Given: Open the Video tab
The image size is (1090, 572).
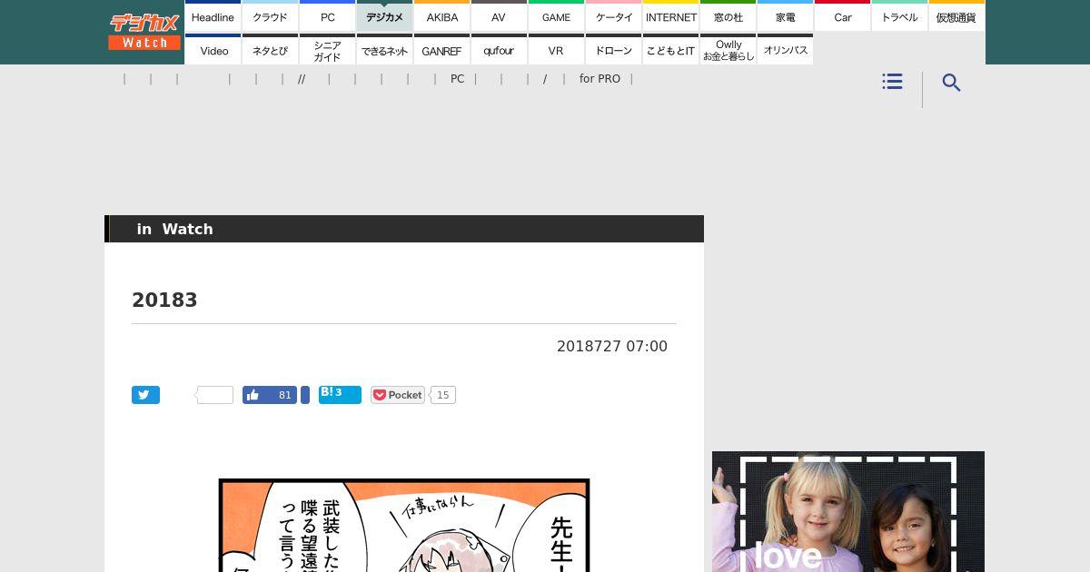Looking at the screenshot, I should coord(213,49).
